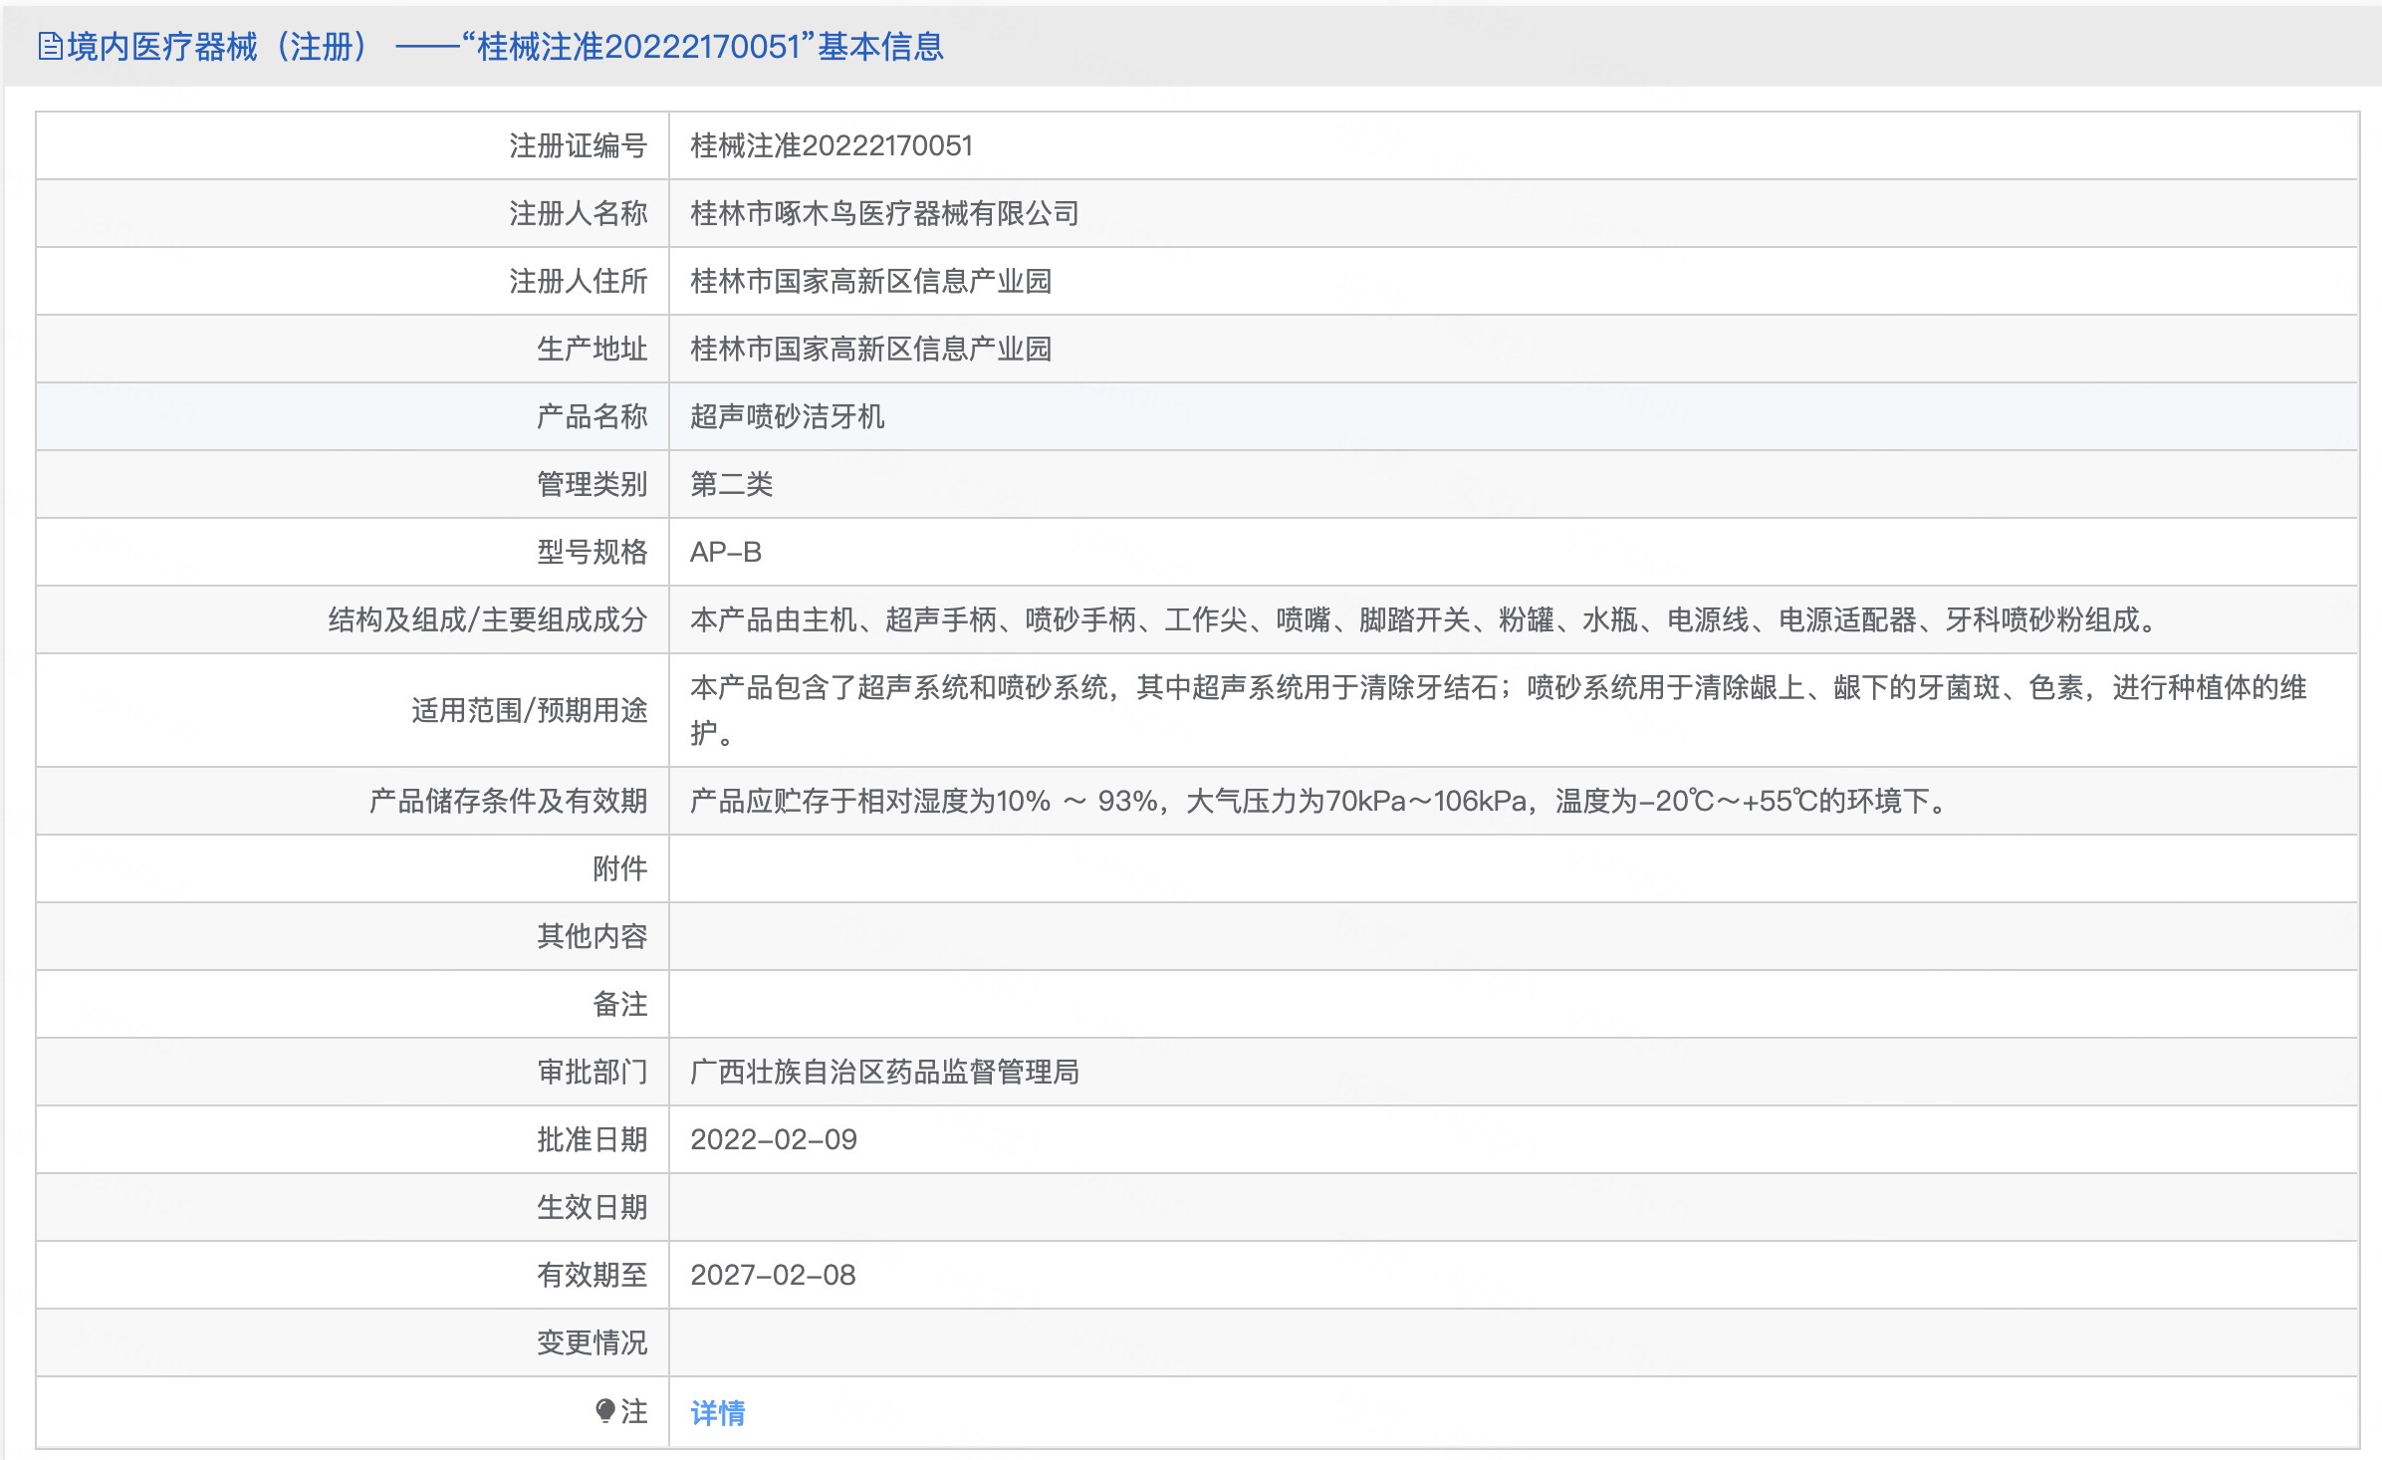
Task: Click the intended use description text
Action: coord(1498,710)
